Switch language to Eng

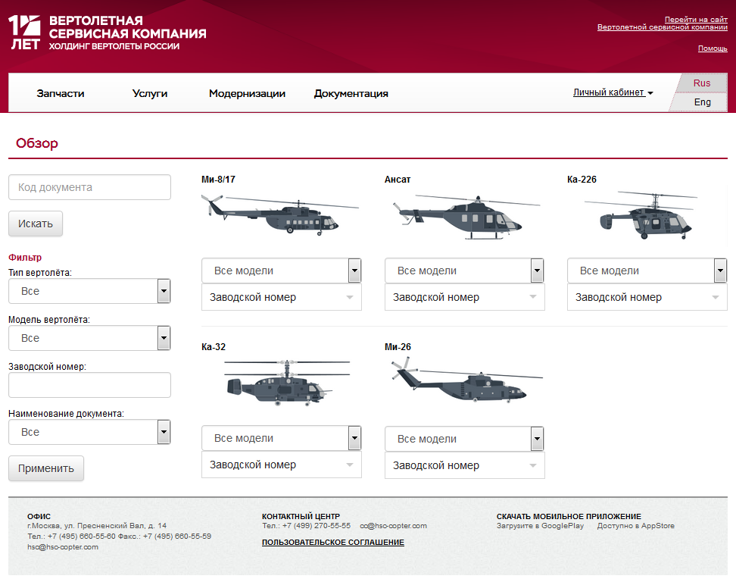tap(702, 102)
